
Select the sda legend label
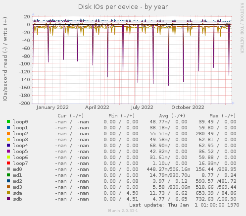[x=17, y=193]
